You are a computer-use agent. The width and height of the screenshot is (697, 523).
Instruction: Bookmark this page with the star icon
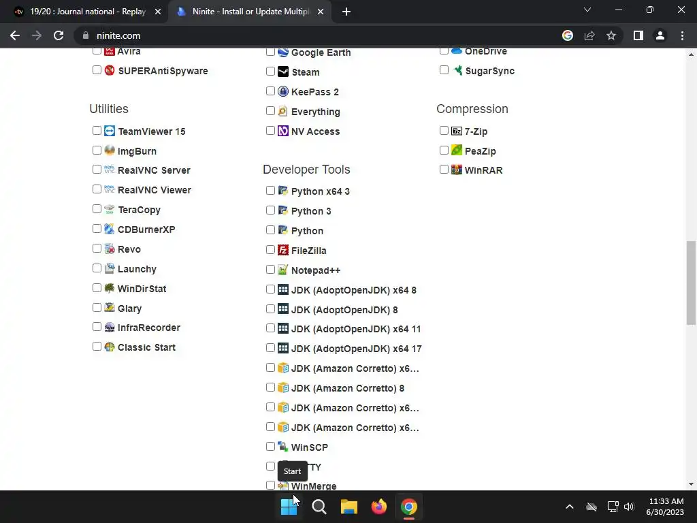point(611,35)
